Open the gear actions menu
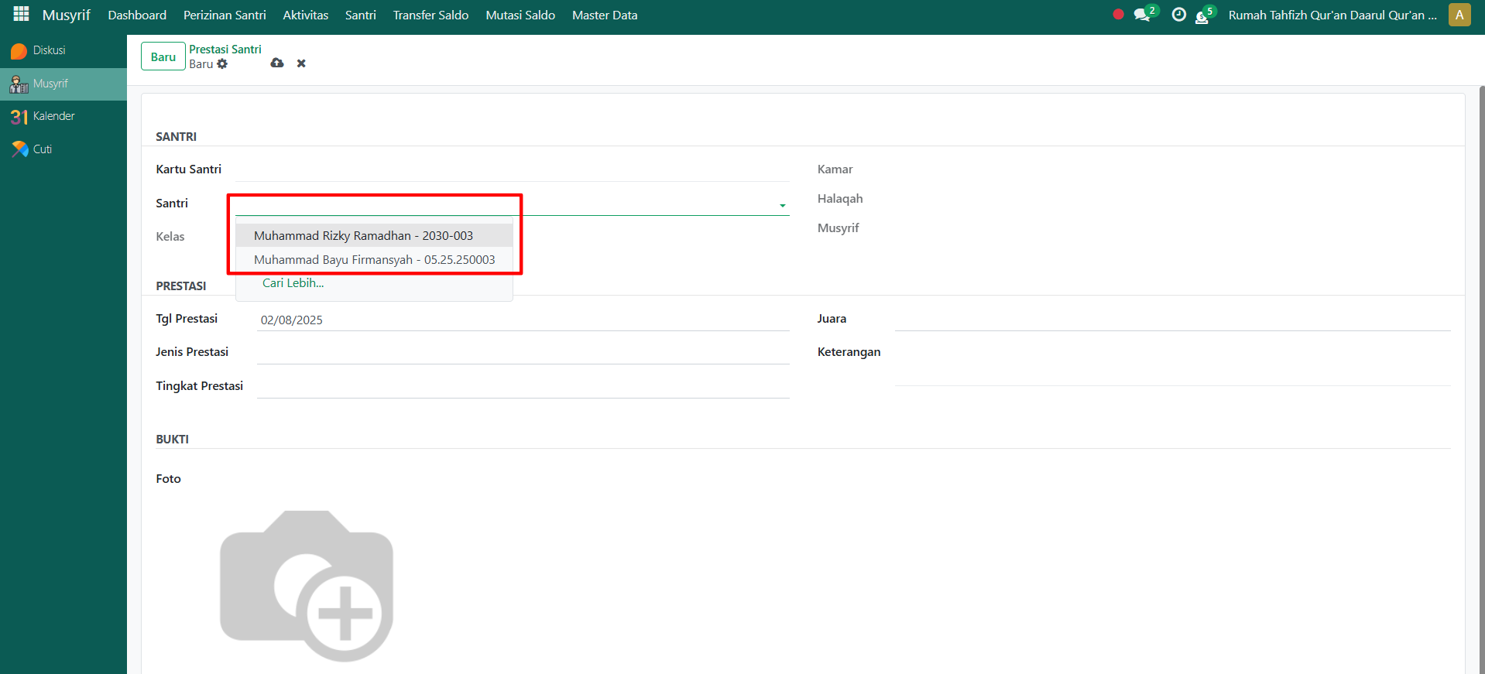This screenshot has height=674, width=1485. 223,64
